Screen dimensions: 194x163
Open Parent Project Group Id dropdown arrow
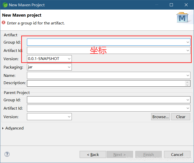point(188,100)
